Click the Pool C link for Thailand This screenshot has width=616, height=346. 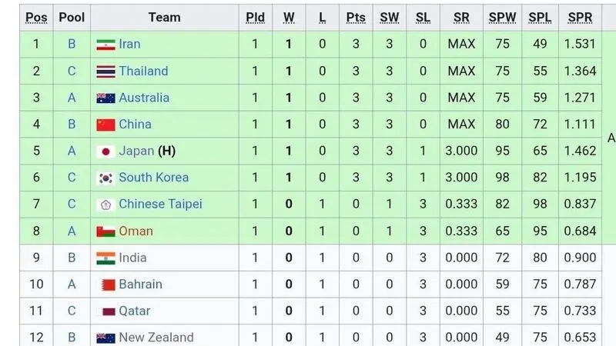pos(72,71)
